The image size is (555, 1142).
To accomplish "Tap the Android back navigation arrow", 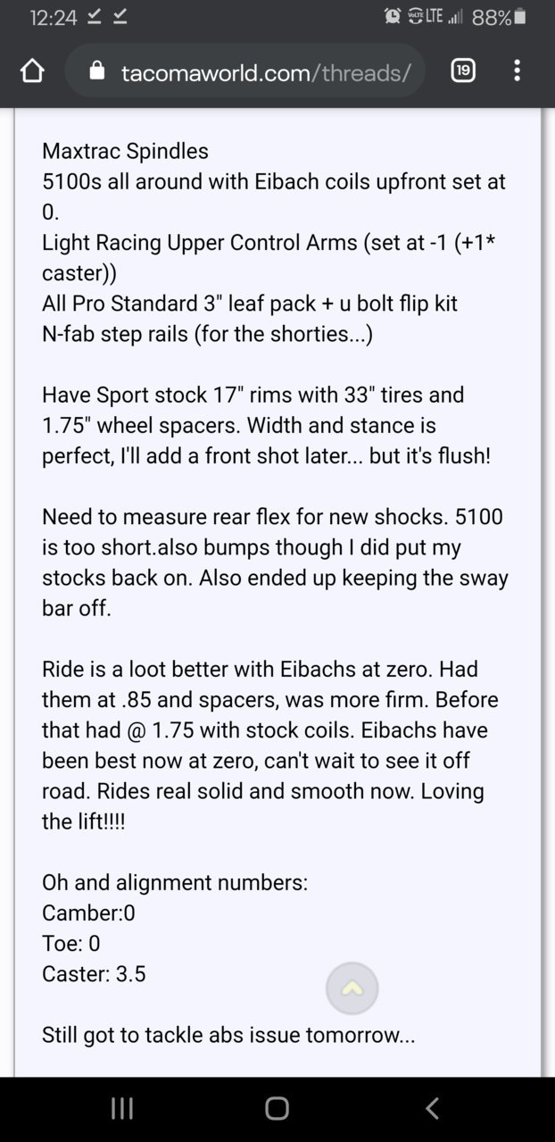I will [x=432, y=1109].
